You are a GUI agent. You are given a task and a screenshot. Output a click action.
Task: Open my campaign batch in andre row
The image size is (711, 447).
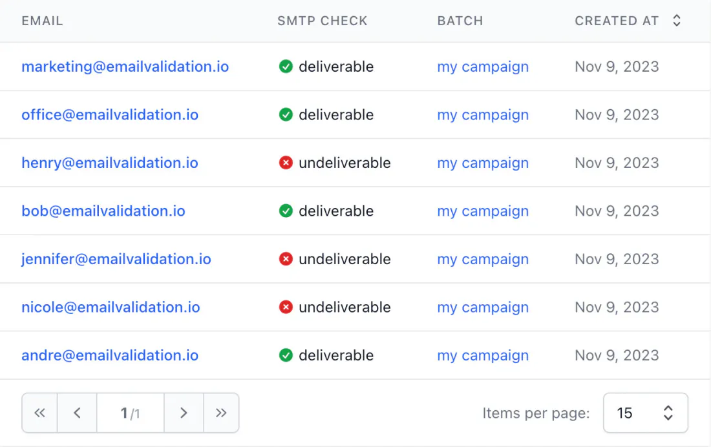[483, 355]
